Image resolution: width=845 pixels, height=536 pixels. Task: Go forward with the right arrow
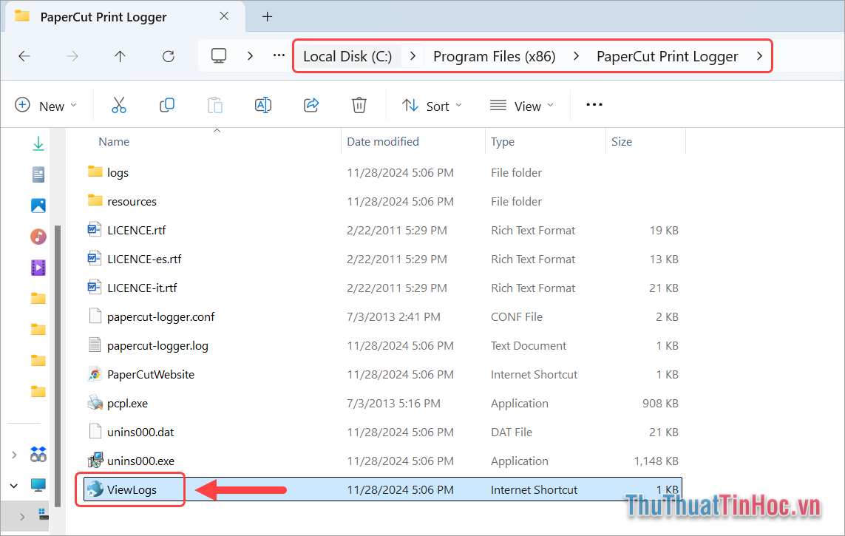72,56
